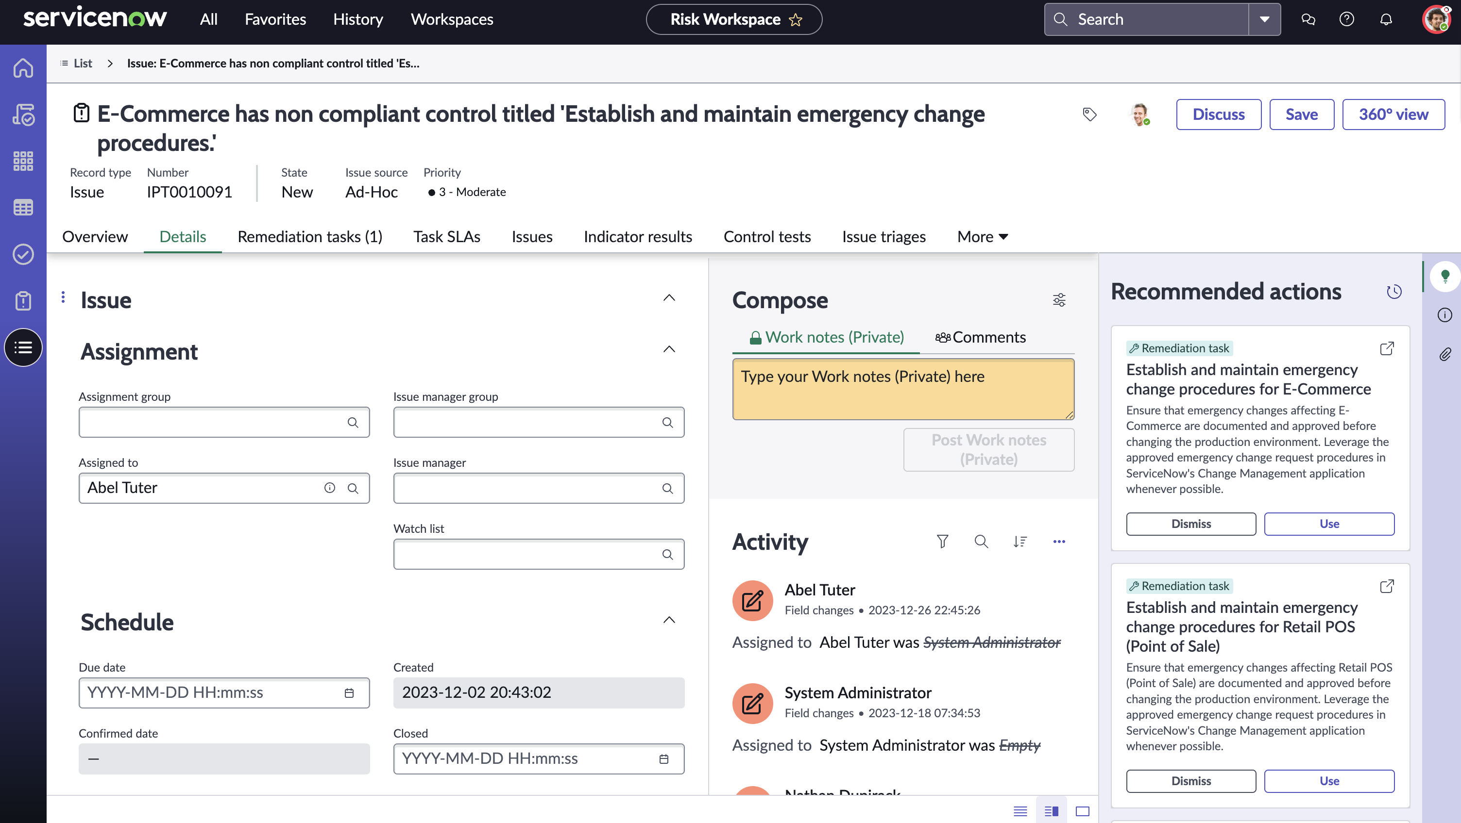Open Assigned to lookup search
The height and width of the screenshot is (823, 1461).
point(353,488)
